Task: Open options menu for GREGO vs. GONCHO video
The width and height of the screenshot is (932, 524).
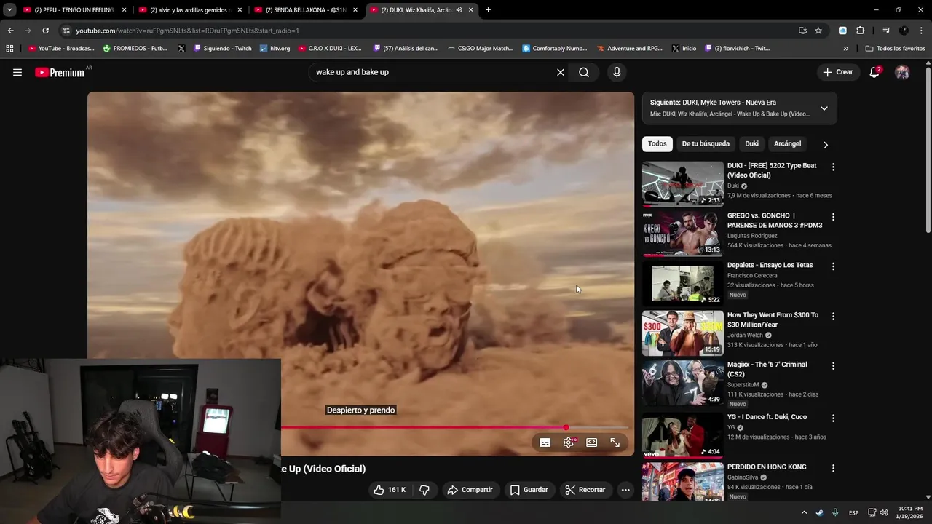Action: [x=833, y=217]
